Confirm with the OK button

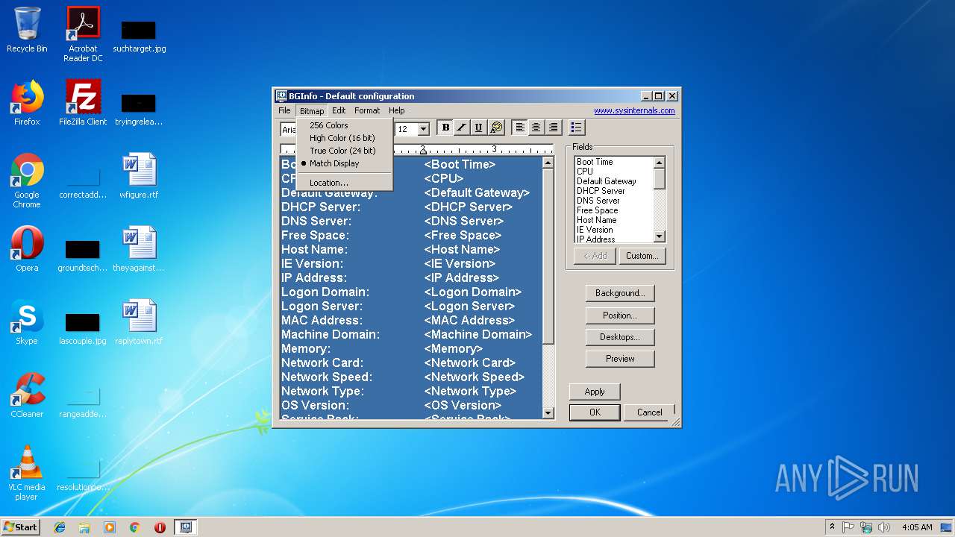pos(595,412)
